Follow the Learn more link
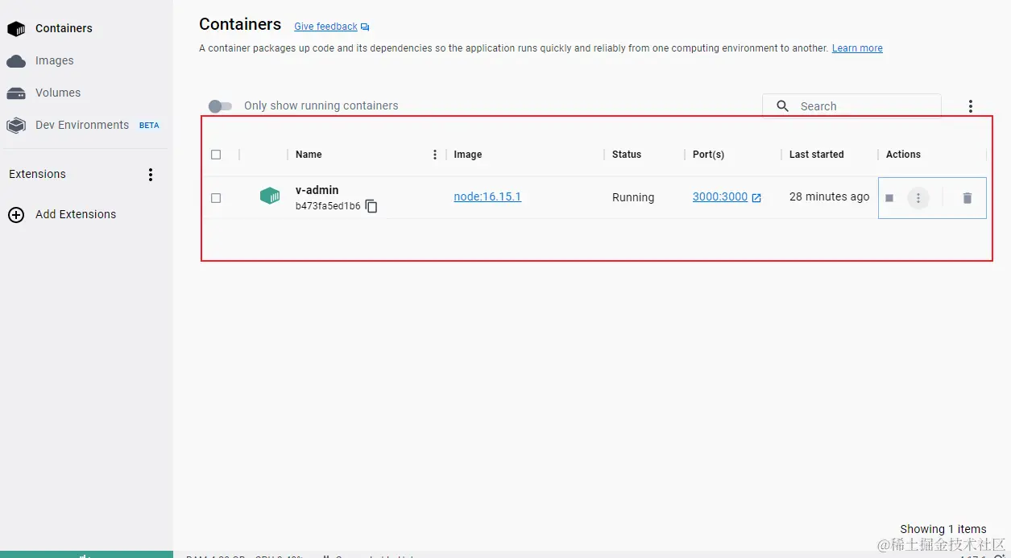 pos(857,48)
